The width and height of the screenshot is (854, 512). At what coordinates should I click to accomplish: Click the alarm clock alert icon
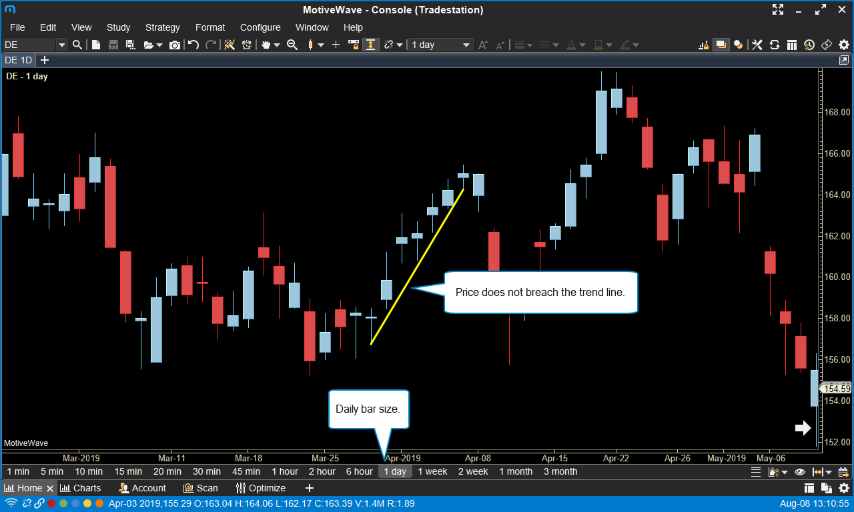point(247,45)
